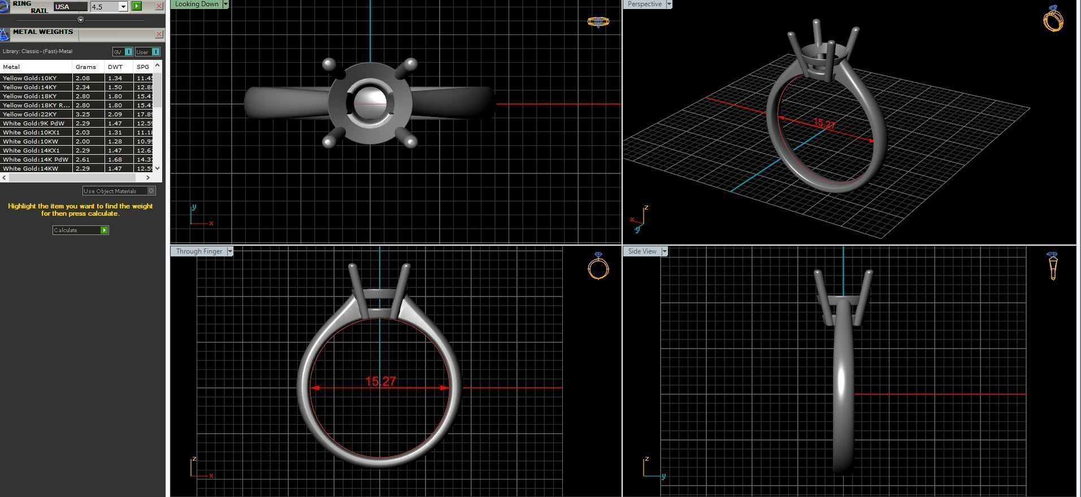Image resolution: width=1081 pixels, height=497 pixels.
Task: Click the 3.25 grams value for 22KY
Action: 83,114
